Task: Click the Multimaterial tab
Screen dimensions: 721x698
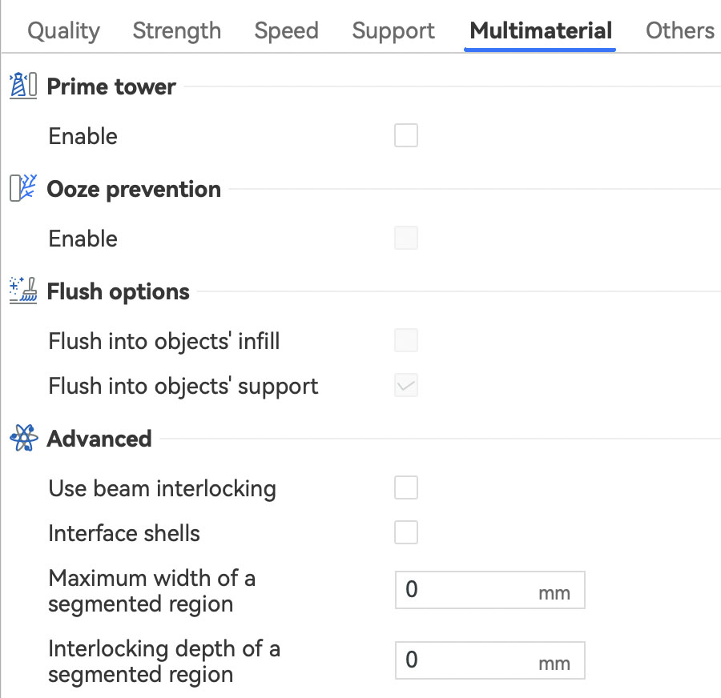Action: coord(541,31)
